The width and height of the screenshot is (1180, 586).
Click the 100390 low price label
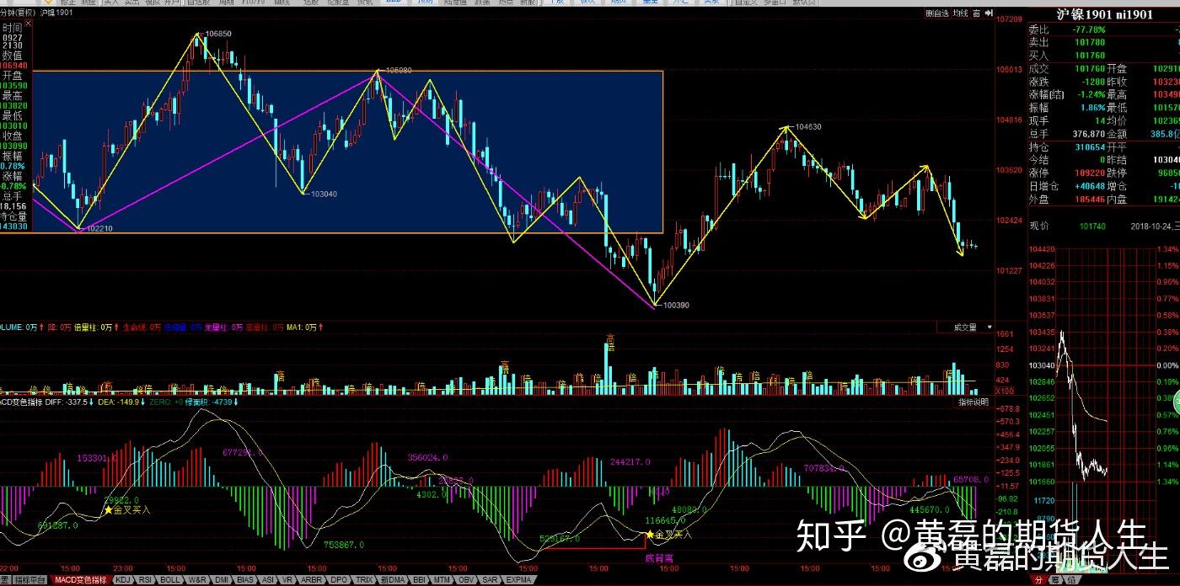tap(675, 306)
